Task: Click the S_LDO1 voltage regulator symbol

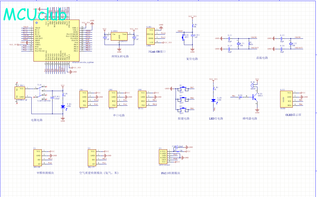Action: 119,36
